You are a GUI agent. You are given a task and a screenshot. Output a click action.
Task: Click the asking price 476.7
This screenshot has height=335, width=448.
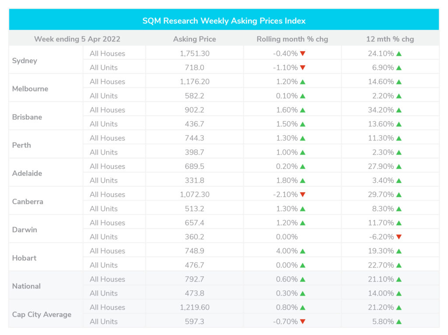pos(195,265)
